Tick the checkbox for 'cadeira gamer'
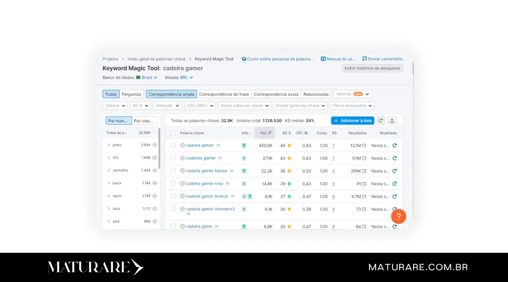Image resolution: width=508 pixels, height=282 pixels. 173,145
